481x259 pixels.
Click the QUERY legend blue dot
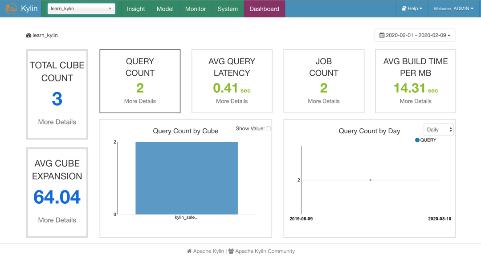coord(417,140)
